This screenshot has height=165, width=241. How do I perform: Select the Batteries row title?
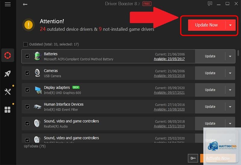point(51,54)
